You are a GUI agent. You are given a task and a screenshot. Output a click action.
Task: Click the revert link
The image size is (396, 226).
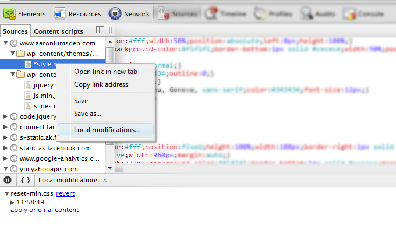pos(65,193)
